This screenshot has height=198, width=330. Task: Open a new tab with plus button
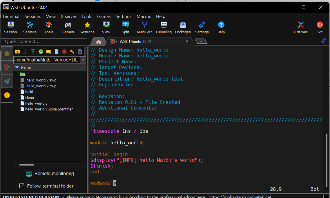pyautogui.click(x=201, y=41)
